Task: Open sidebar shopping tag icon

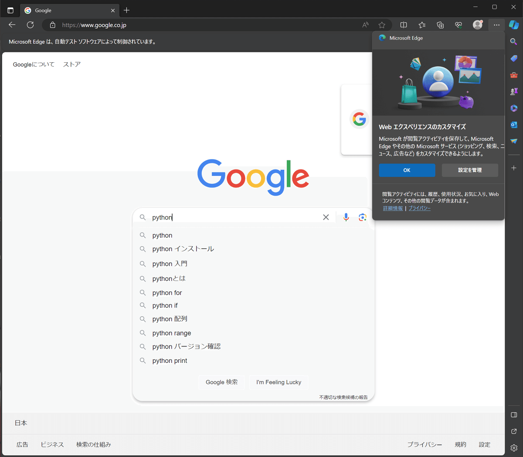Action: (x=514, y=58)
